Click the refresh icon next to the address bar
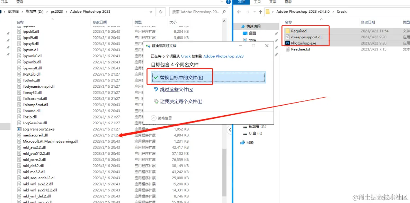410x203 pixels. point(160,11)
